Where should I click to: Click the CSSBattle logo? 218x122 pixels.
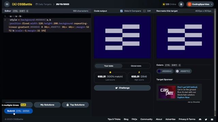point(22,4)
